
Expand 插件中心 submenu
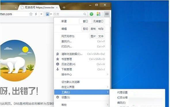(x=82, y=74)
